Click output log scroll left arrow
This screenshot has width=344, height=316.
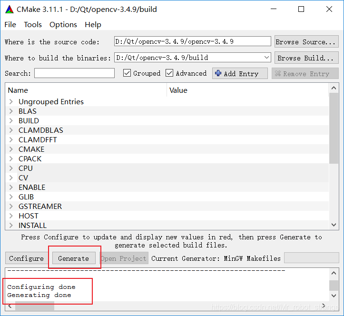[10, 306]
